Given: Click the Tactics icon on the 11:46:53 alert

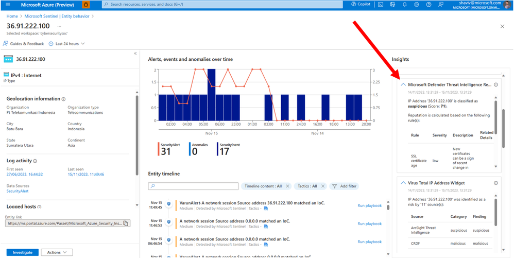Looking at the screenshot, I should tap(266, 227).
